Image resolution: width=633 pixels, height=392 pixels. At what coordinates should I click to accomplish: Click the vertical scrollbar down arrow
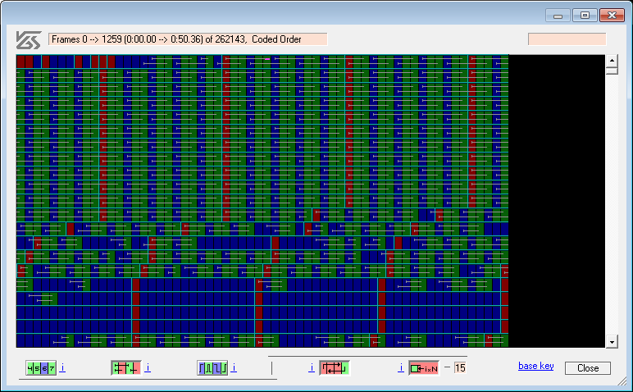[x=612, y=341]
